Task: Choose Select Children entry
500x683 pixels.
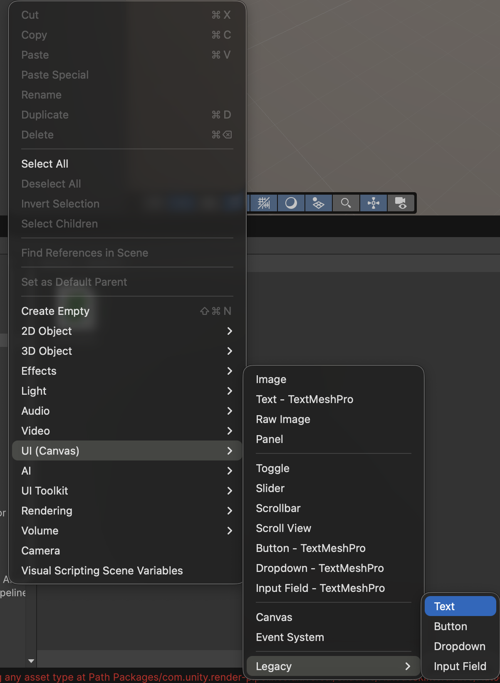Action: pyautogui.click(x=127, y=224)
